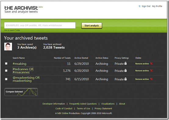Click the Search Name column header
Viewport: 169px width, 120px height.
(x=19, y=58)
